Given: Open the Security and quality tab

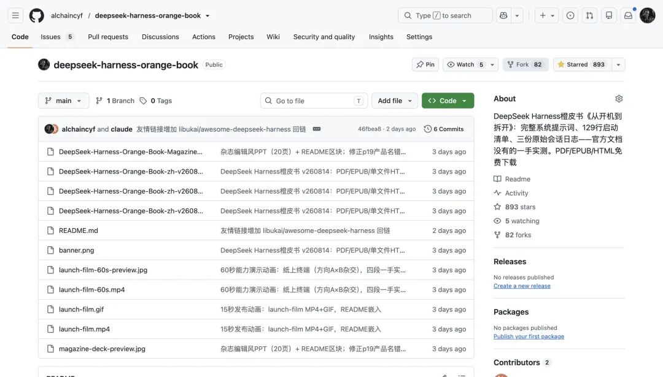Looking at the screenshot, I should coord(324,37).
